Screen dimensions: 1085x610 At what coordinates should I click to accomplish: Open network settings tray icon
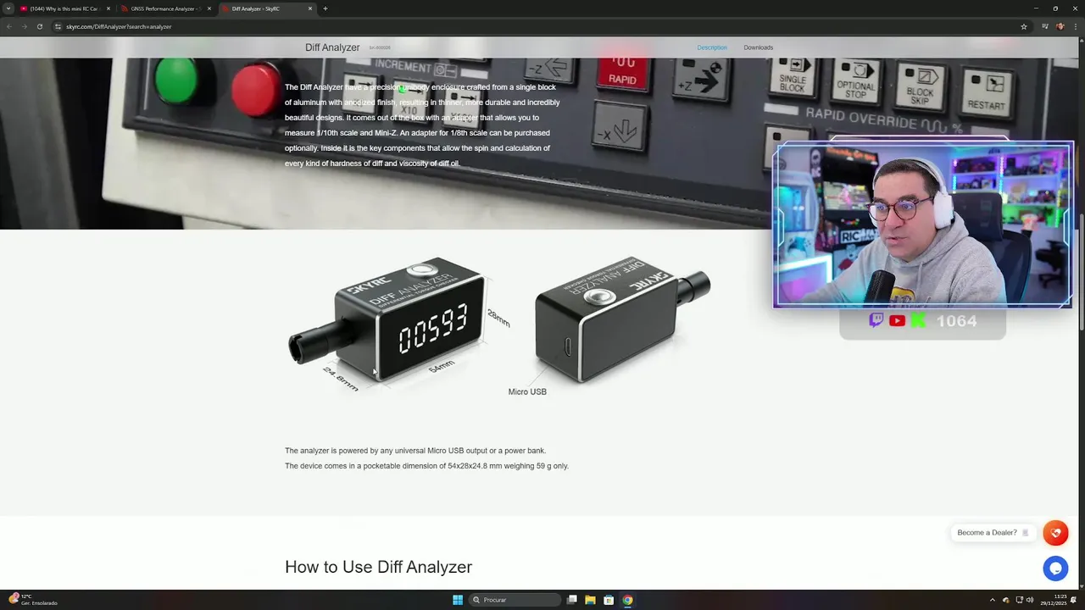(1019, 600)
